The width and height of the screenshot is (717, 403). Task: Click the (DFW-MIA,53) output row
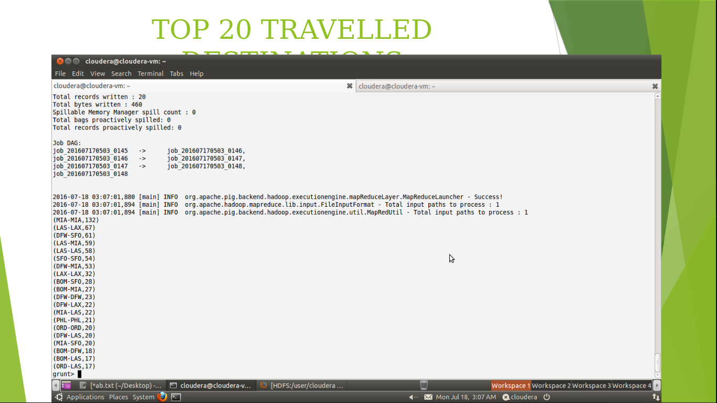74,266
